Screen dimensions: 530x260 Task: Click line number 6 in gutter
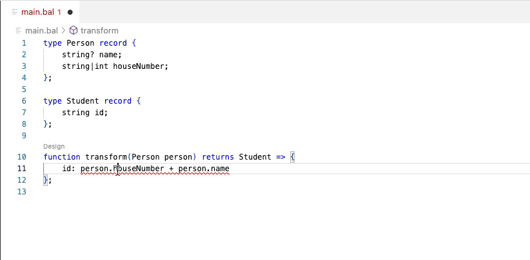point(24,101)
